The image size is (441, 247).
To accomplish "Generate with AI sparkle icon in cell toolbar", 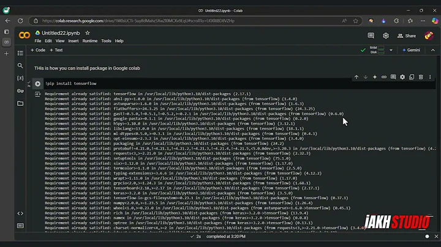I will tap(375, 77).
